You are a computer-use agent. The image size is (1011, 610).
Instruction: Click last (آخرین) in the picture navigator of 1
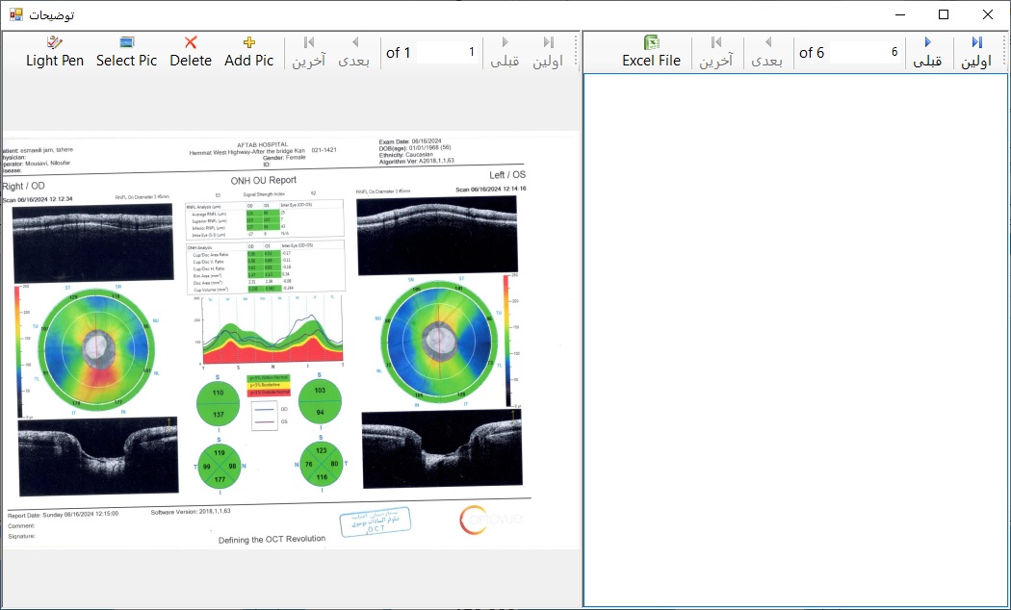point(308,52)
